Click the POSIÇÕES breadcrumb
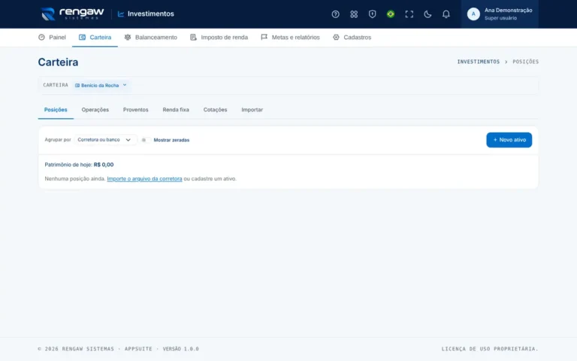The width and height of the screenshot is (577, 361). [525, 62]
